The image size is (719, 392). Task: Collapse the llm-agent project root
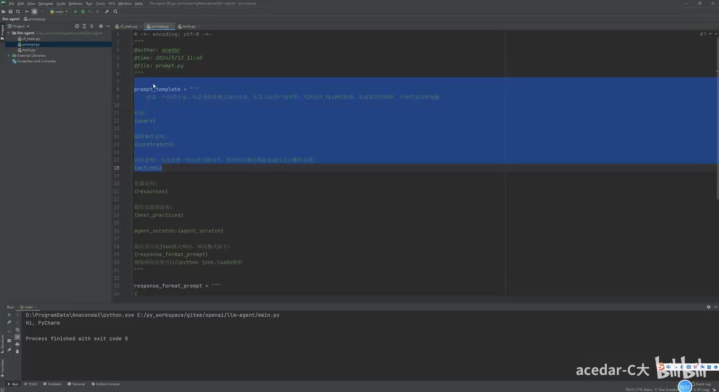[8, 33]
